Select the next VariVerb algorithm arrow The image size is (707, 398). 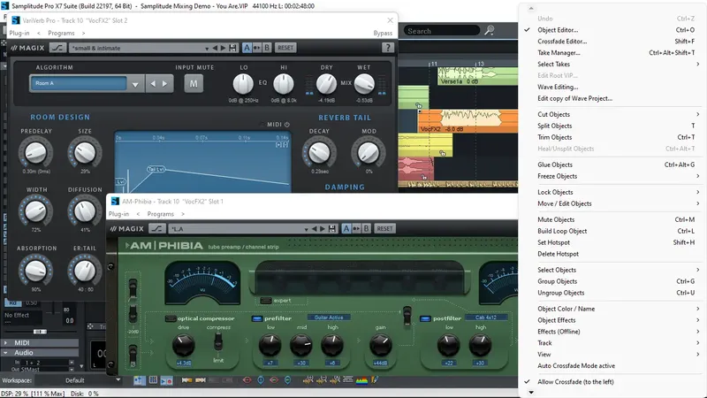pyautogui.click(x=165, y=83)
